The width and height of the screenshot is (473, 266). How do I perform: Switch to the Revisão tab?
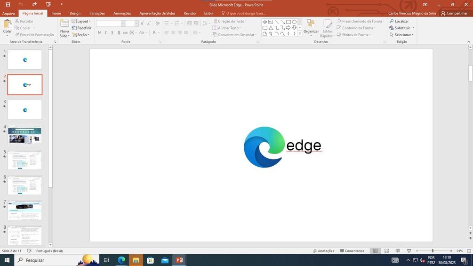[190, 13]
